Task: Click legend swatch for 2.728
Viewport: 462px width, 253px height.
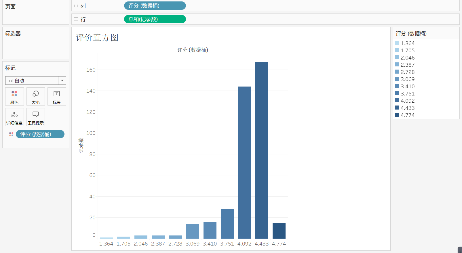Action: point(397,72)
